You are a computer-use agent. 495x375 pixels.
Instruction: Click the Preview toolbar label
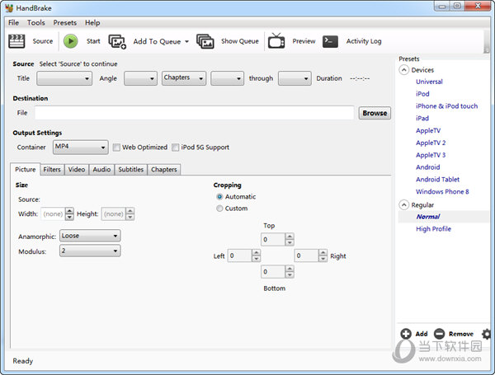[x=304, y=41]
